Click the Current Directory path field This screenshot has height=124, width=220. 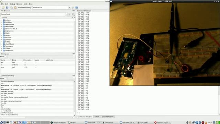[x=51, y=8]
